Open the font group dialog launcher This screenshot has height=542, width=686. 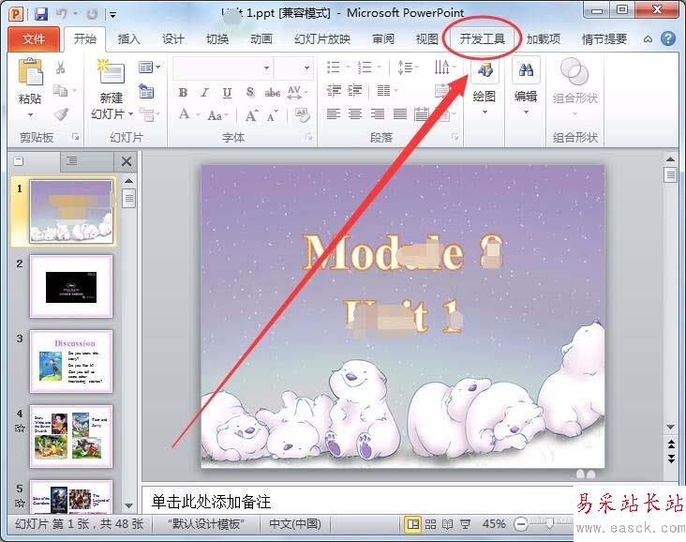[309, 138]
